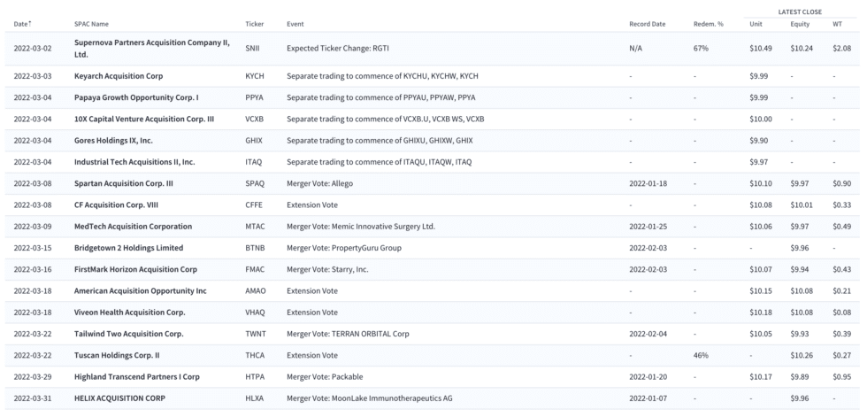Click the Record Date column header
867x417 pixels.
click(647, 24)
